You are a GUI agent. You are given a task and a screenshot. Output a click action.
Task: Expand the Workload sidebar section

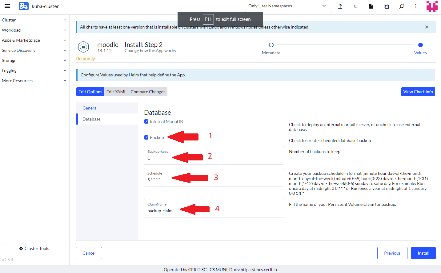tap(34, 30)
